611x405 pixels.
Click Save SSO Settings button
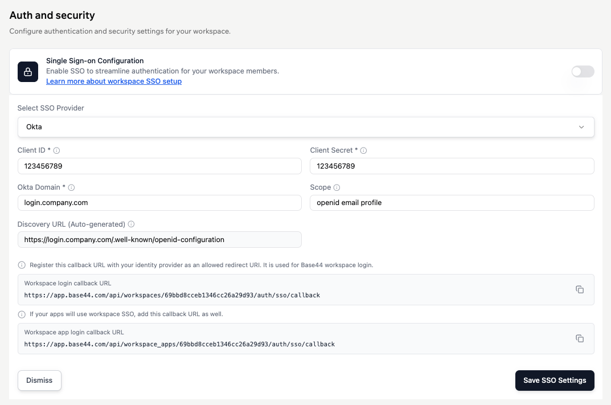[555, 381]
